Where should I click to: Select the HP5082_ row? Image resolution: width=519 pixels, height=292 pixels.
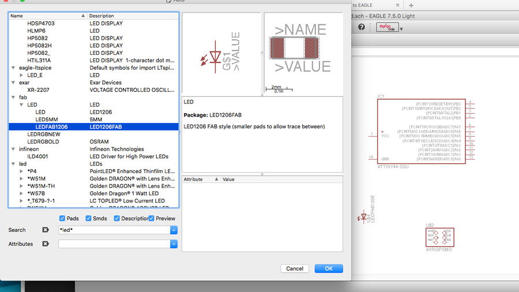point(93,53)
